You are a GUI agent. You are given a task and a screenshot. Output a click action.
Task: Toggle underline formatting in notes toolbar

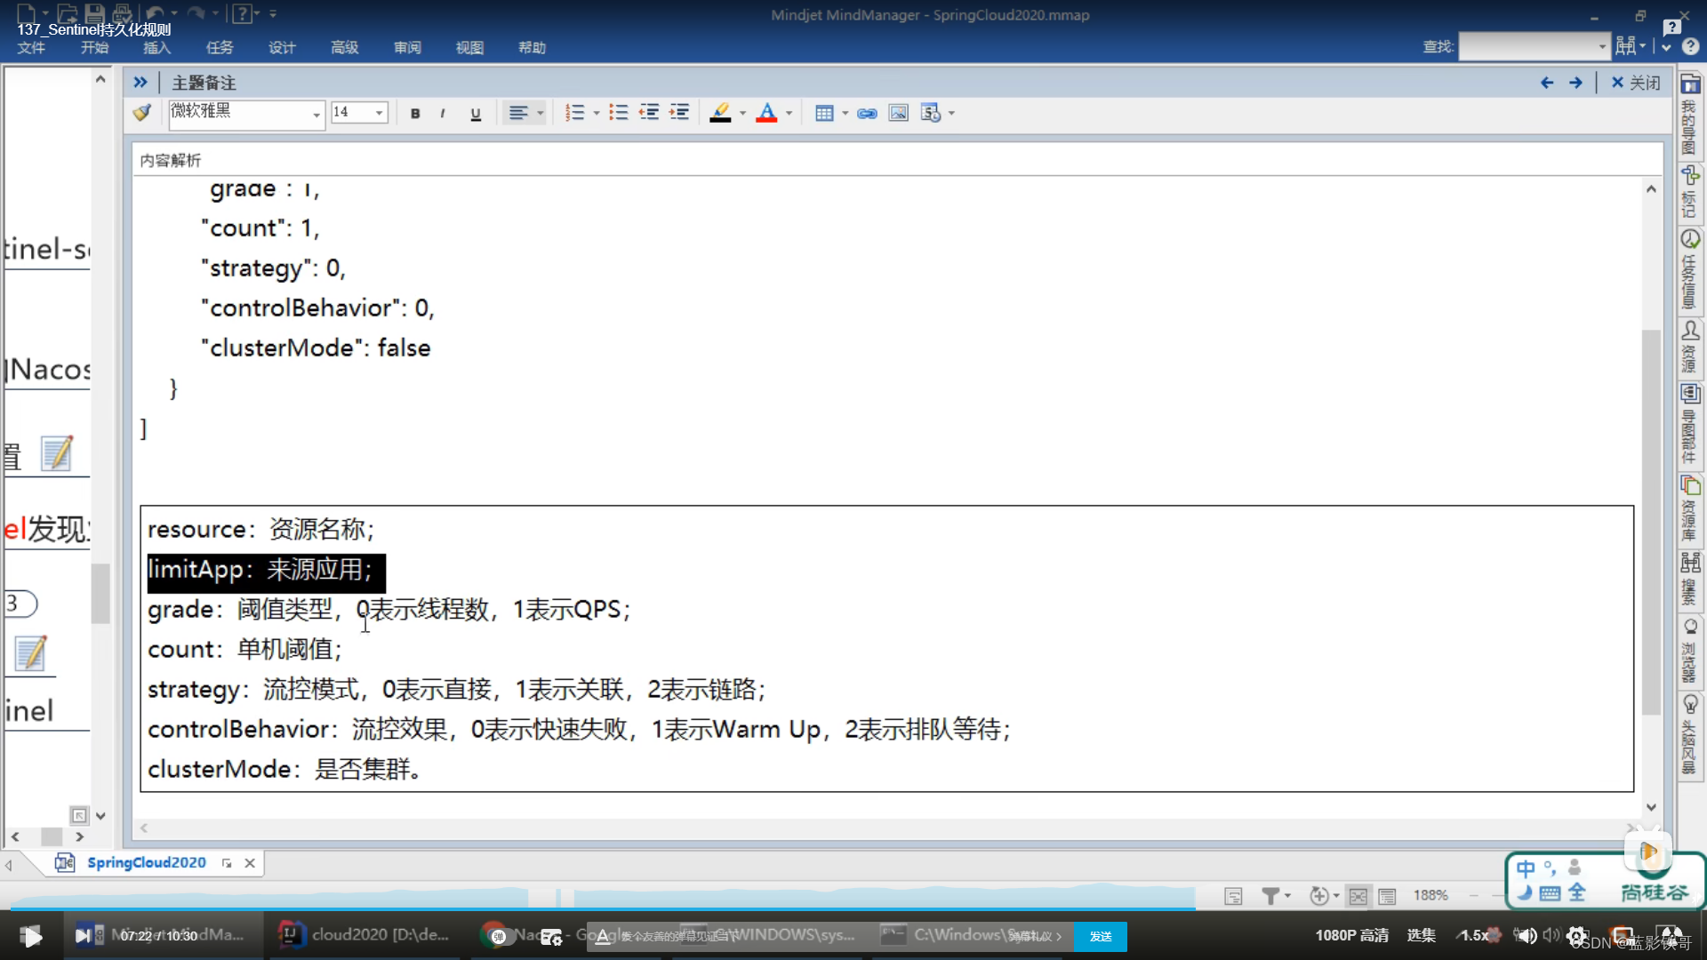click(476, 113)
